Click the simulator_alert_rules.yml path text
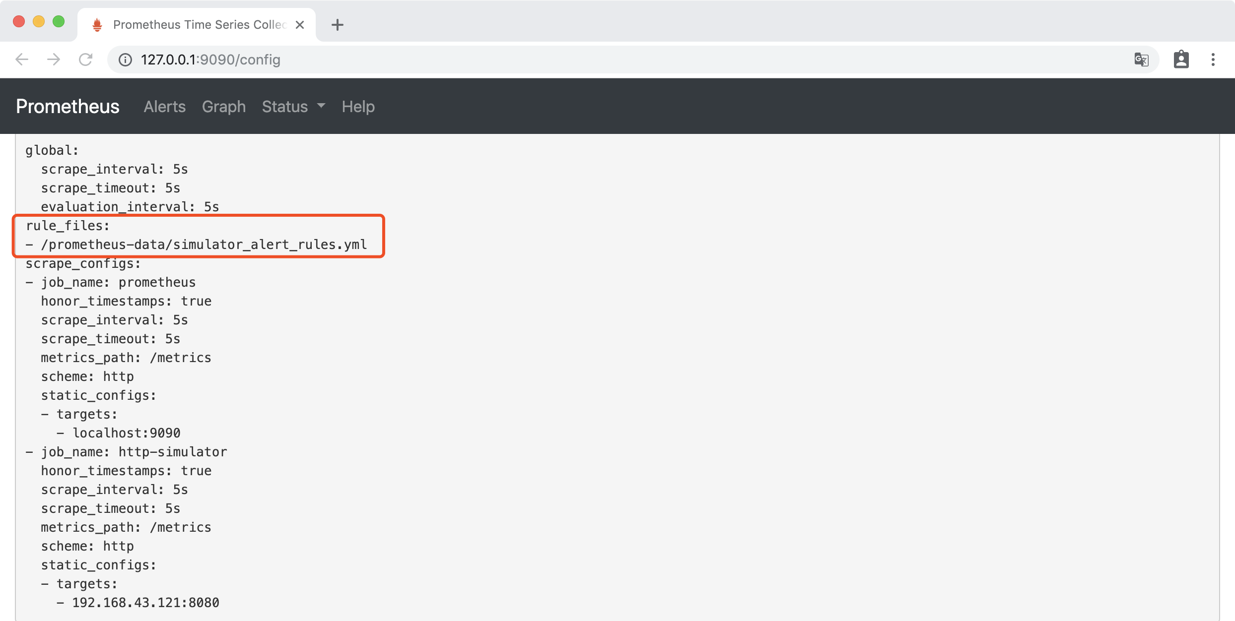Image resolution: width=1235 pixels, height=621 pixels. (204, 245)
